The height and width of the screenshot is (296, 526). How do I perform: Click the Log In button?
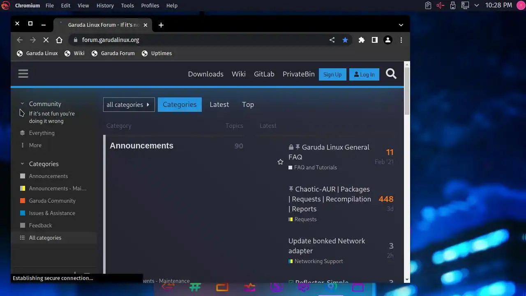pos(364,74)
